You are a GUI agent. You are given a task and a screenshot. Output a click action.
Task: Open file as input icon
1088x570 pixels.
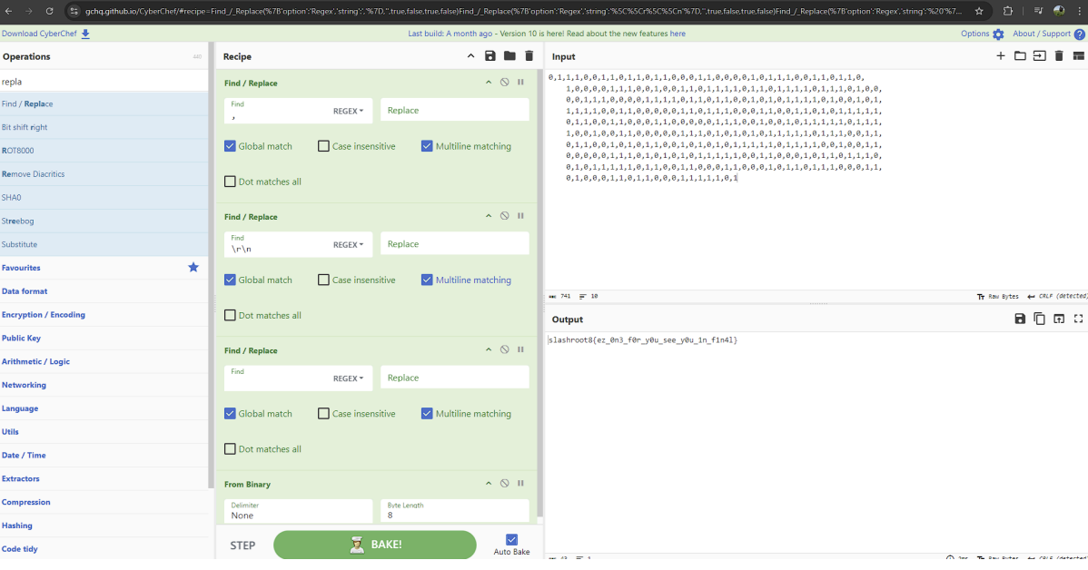pyautogui.click(x=1040, y=56)
